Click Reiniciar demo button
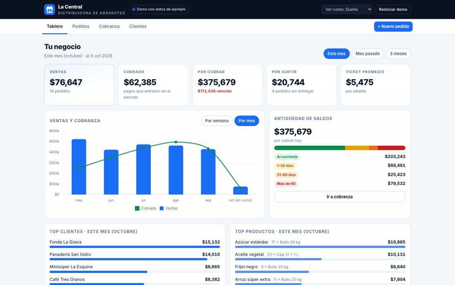 (x=393, y=9)
